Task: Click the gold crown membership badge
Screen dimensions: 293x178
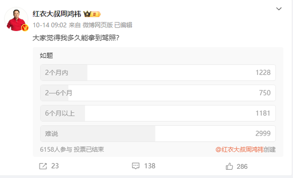Action: pos(92,14)
